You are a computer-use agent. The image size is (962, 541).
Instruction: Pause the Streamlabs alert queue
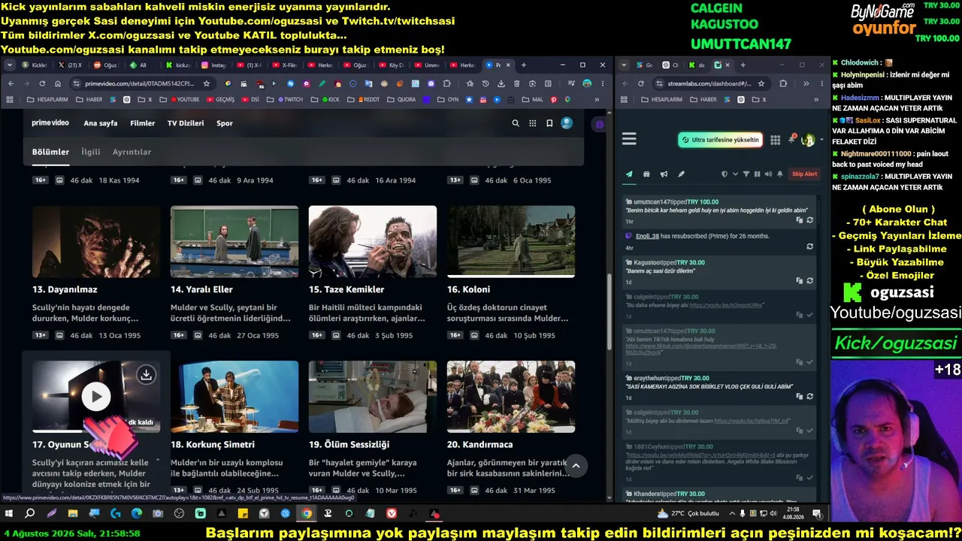(x=757, y=174)
